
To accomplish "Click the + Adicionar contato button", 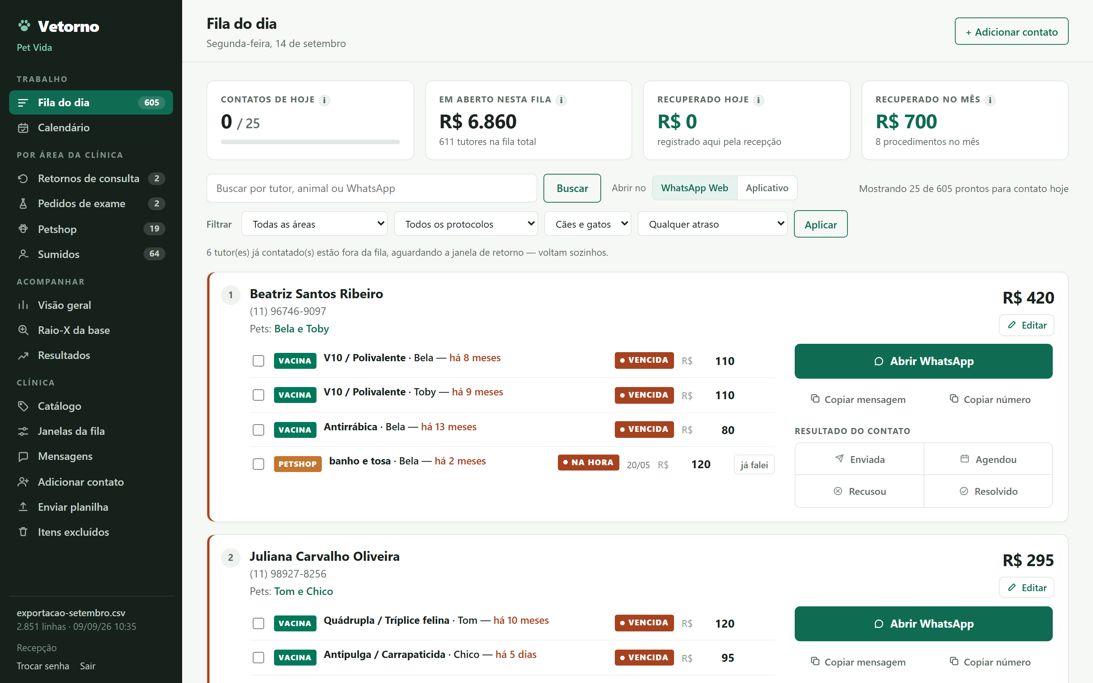I will pyautogui.click(x=1011, y=31).
